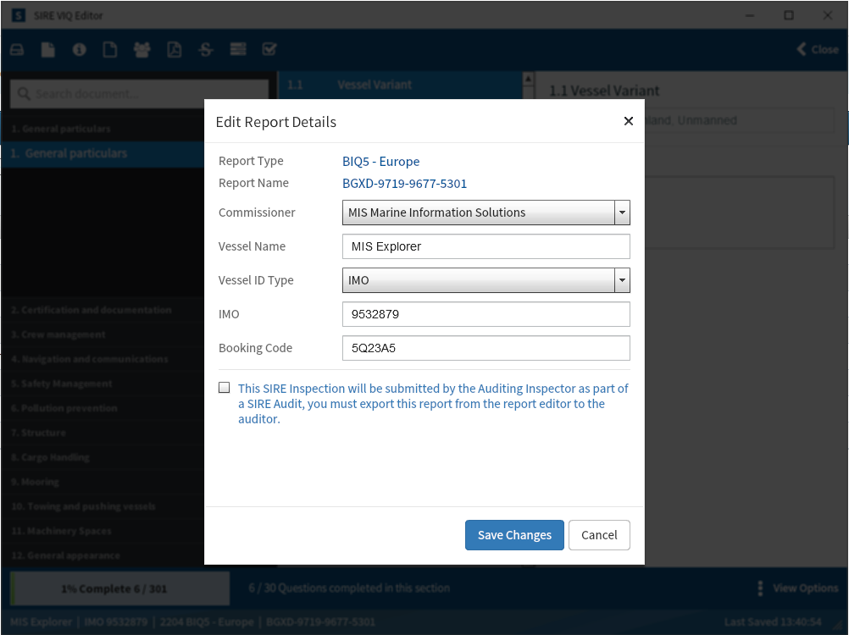Open section 9 Mooring
849x635 pixels.
pyautogui.click(x=103, y=482)
